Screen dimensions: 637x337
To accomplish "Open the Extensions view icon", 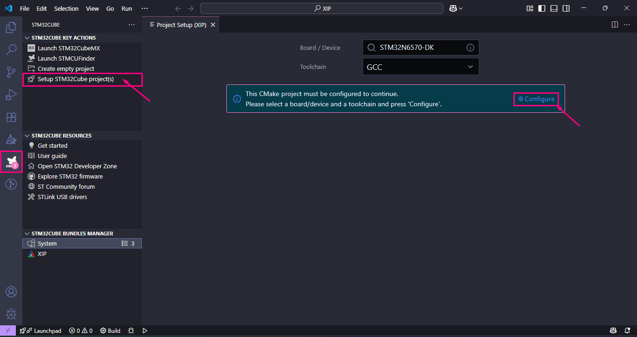I will (11, 117).
